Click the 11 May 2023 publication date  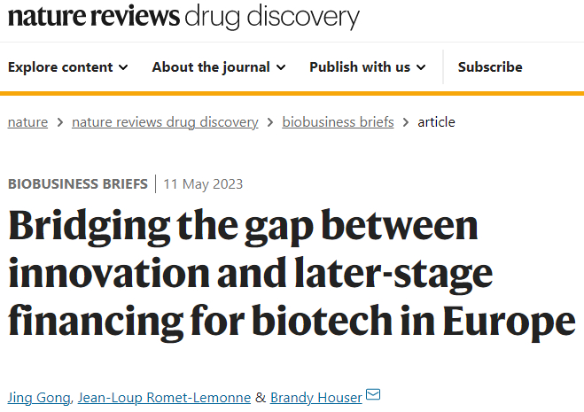click(x=203, y=184)
